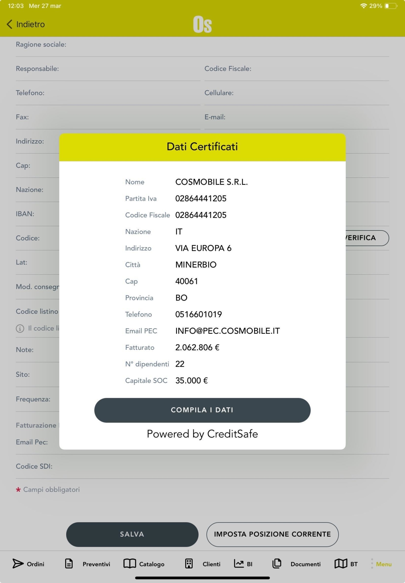The height and width of the screenshot is (583, 405).
Task: Open the BI chart icon
Action: point(239,564)
